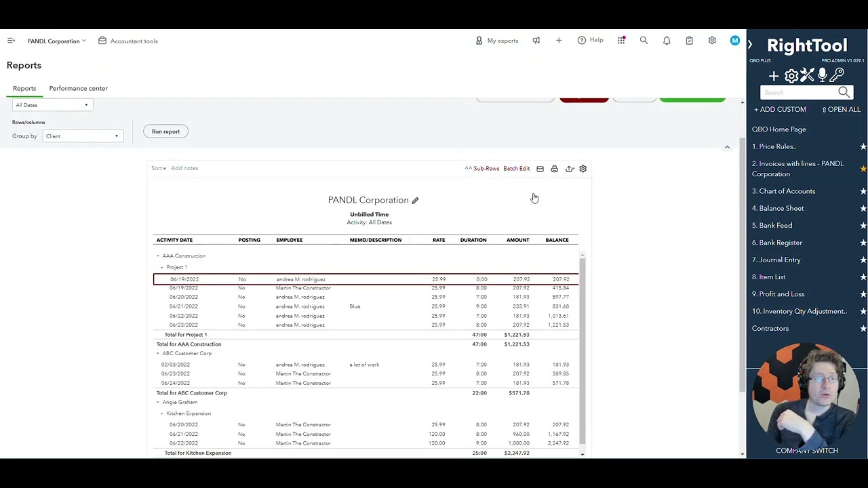Click the export report icon
Screen dimensions: 868x488
570,169
